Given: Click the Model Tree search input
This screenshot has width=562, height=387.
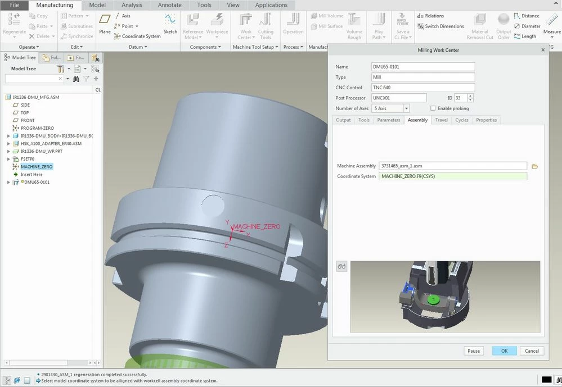Looking at the screenshot, I should (x=32, y=79).
